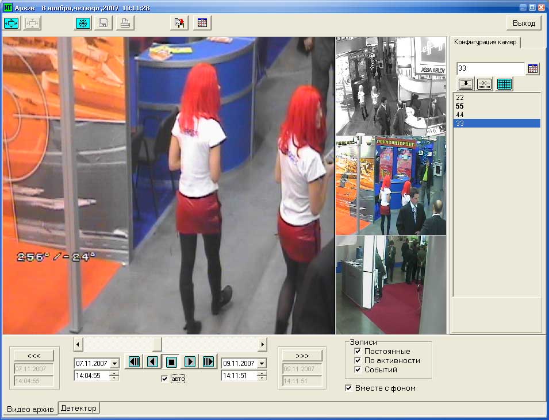The width and height of the screenshot is (549, 420).
Task: Open the calendar icon in top toolbar
Action: tap(202, 23)
